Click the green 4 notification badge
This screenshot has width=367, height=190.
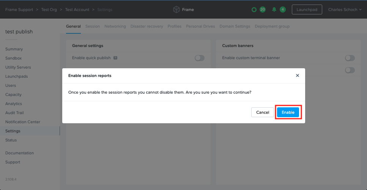[x=283, y=9]
